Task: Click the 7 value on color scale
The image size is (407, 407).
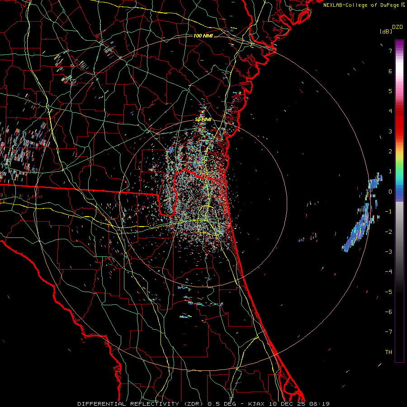Action: click(x=390, y=51)
